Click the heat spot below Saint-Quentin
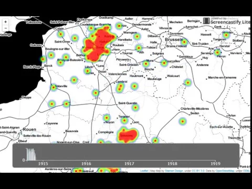 coord(135,108)
